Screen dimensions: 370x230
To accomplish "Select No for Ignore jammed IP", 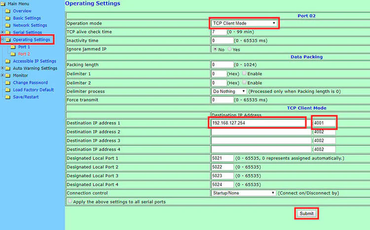I will pos(215,49).
